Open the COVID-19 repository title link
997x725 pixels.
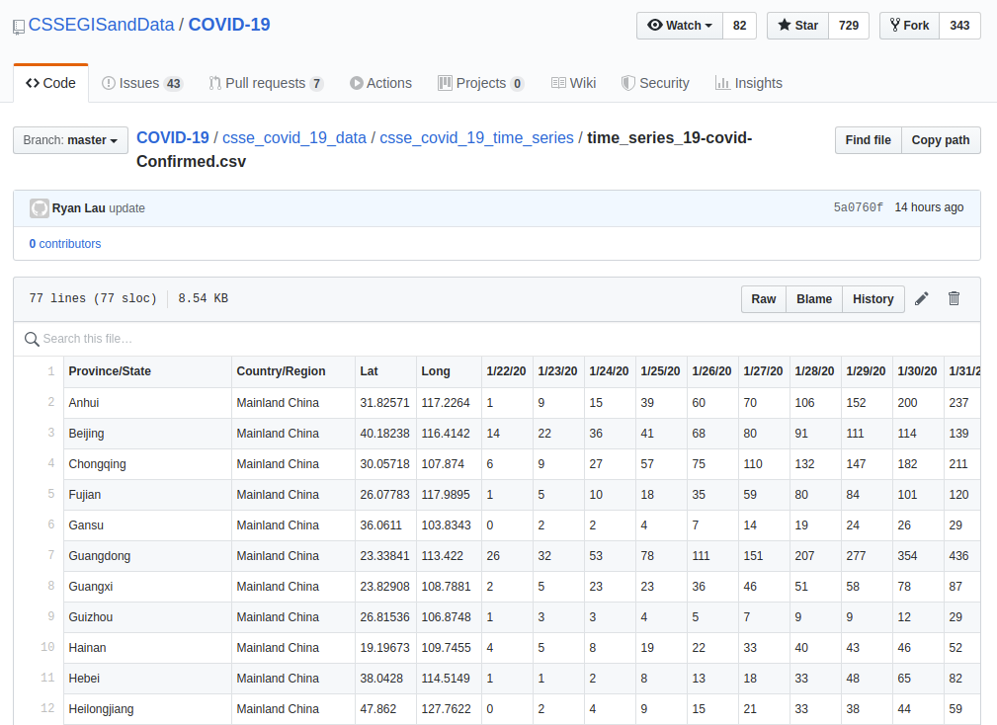[x=229, y=25]
